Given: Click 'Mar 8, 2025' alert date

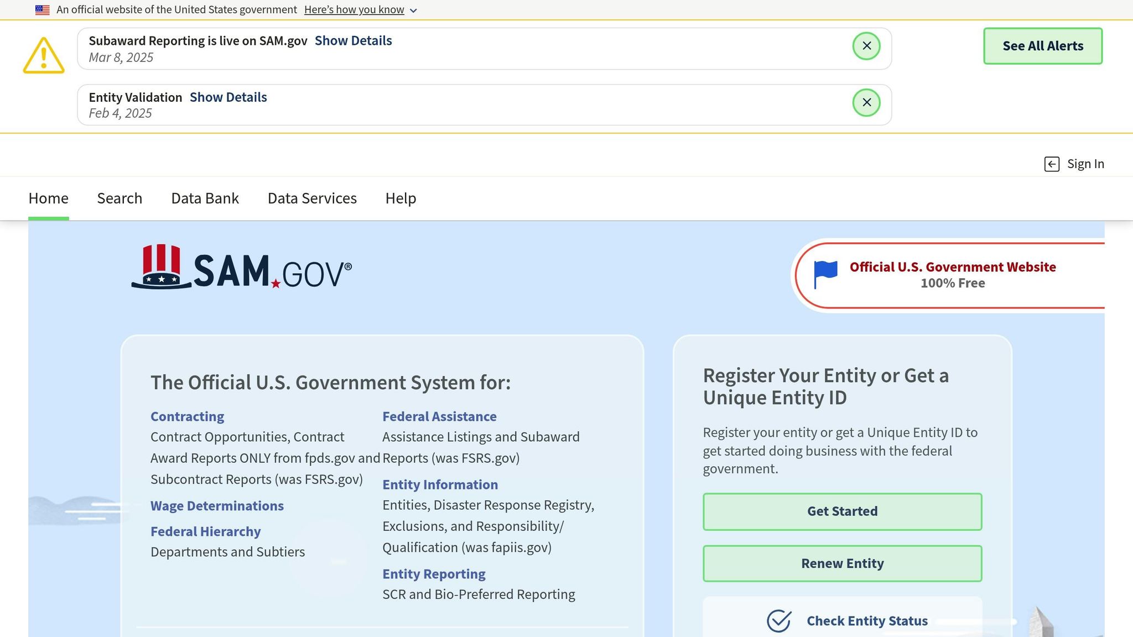Looking at the screenshot, I should pyautogui.click(x=121, y=58).
